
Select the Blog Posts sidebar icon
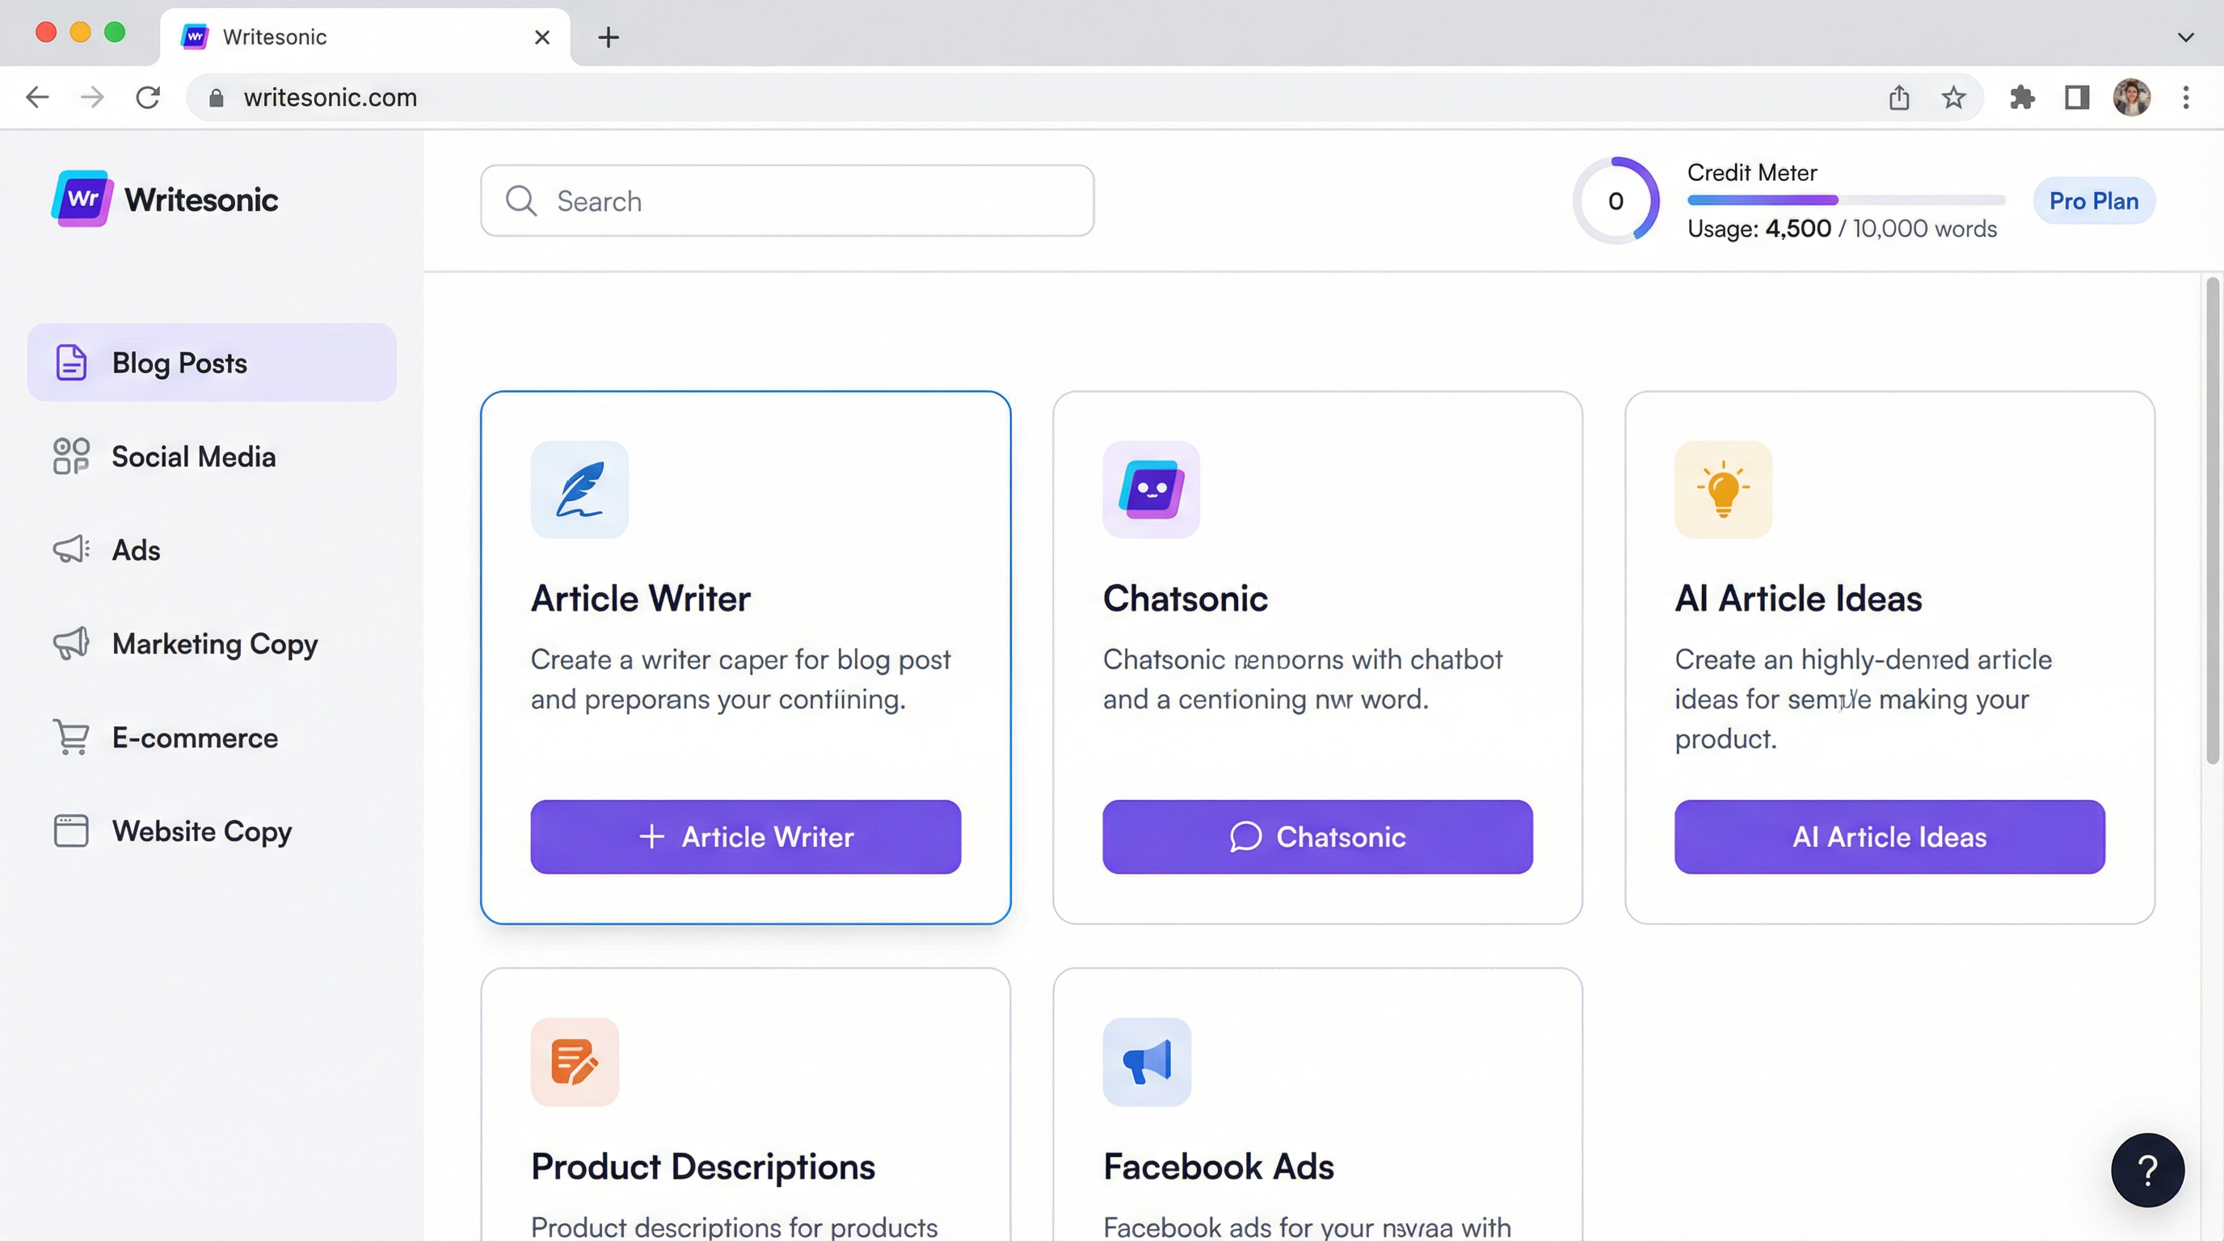tap(70, 363)
